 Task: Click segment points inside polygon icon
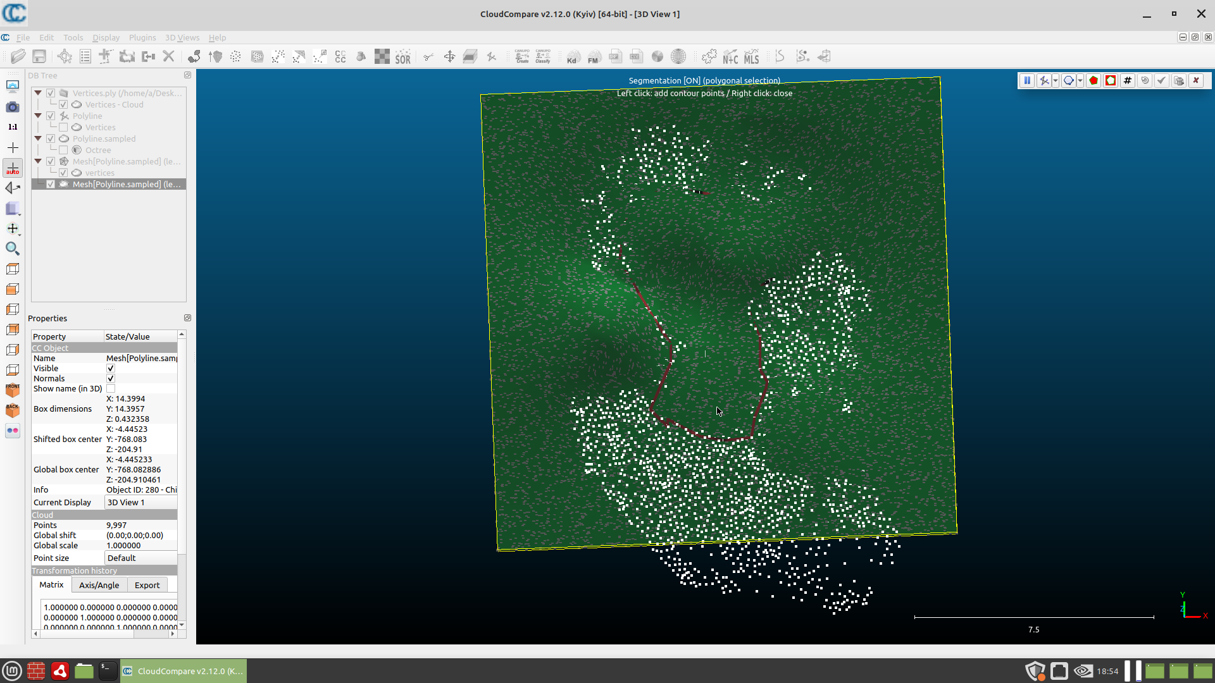pos(1093,80)
